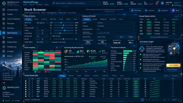This screenshot has width=183, height=103.
Task: Open the Fundamentals results tab
Action: [x=105, y=76]
